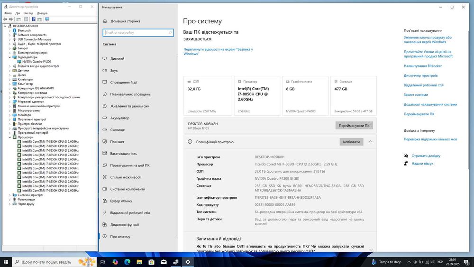The image size is (474, 267).
Task: Click the Task View taskbar icon
Action: pyautogui.click(x=103, y=262)
